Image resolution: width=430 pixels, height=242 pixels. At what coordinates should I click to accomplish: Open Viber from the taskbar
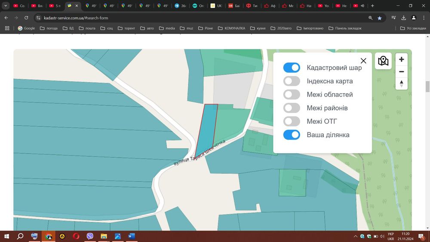click(x=90, y=236)
